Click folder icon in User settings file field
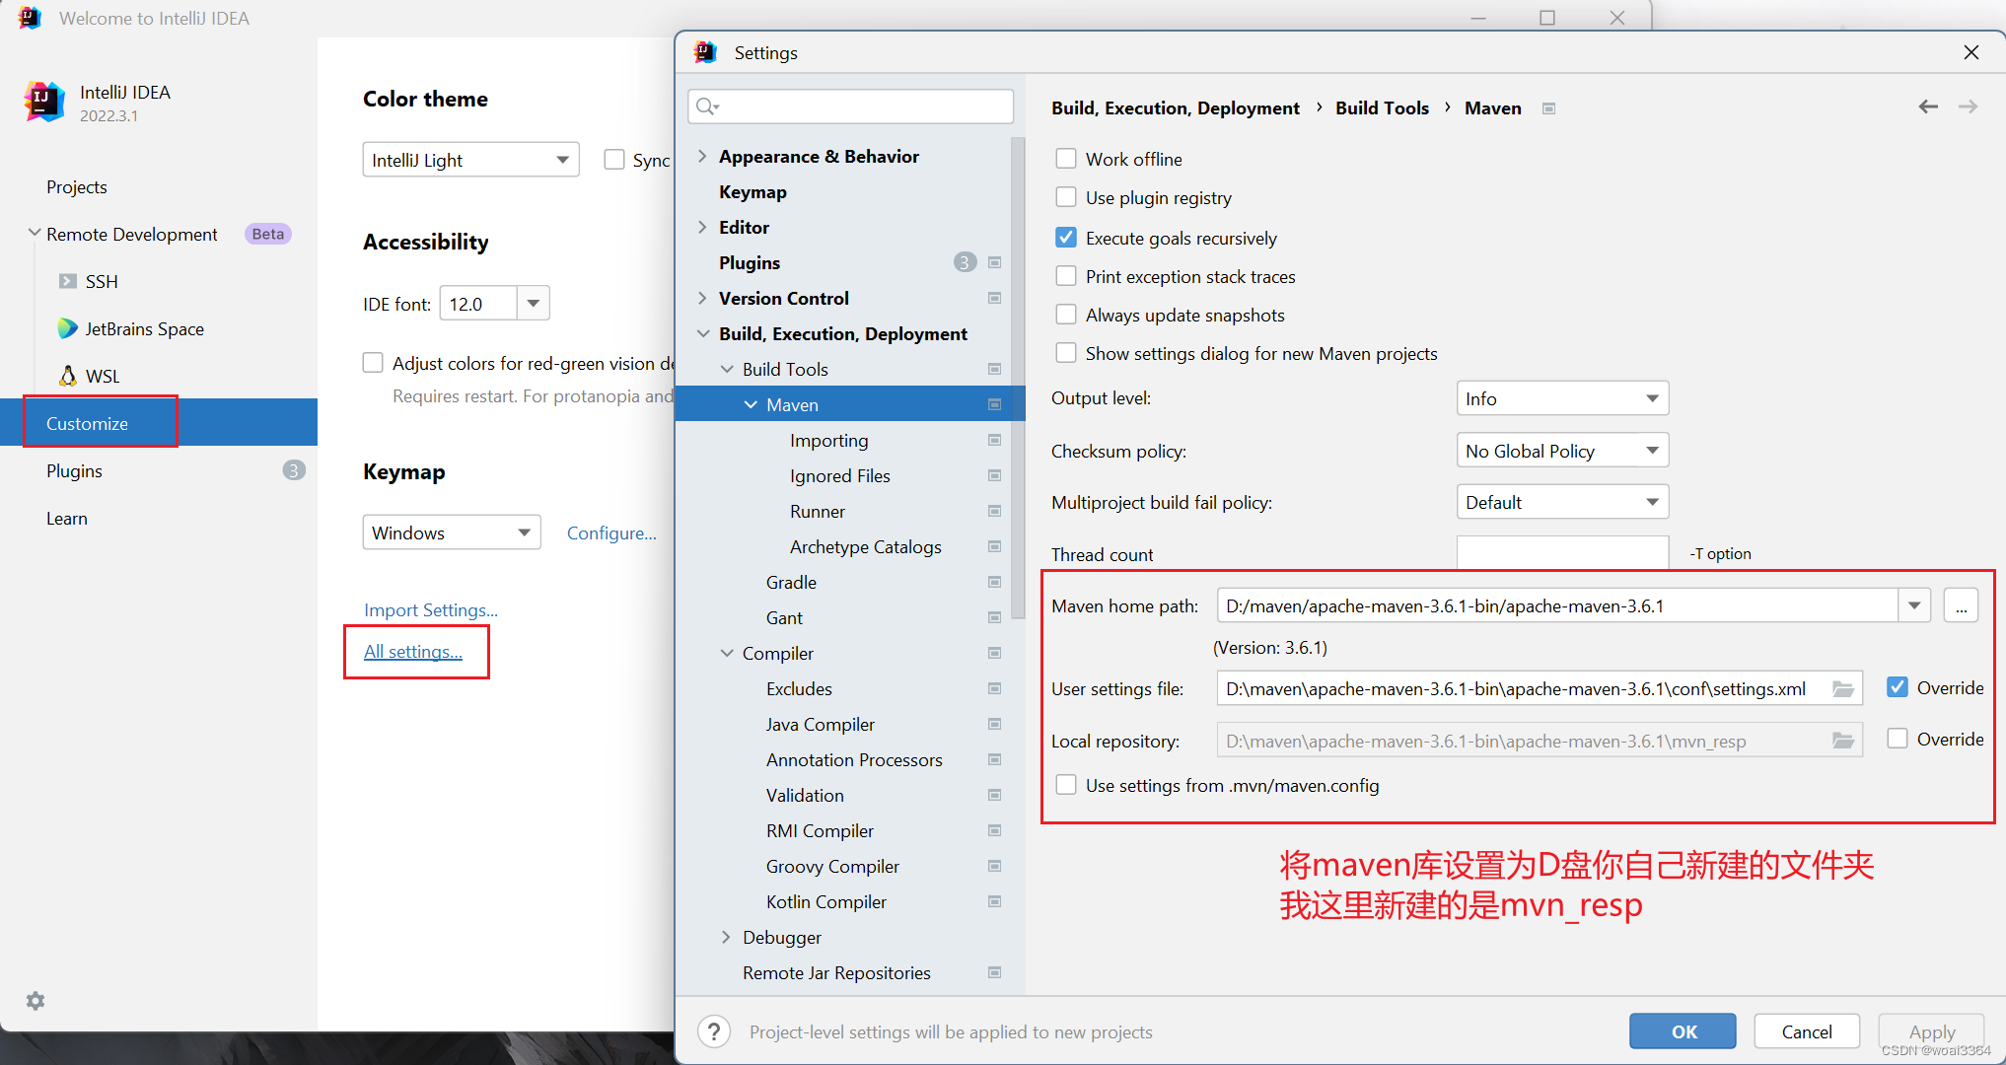Screen dimensions: 2006x1065 [1842, 688]
